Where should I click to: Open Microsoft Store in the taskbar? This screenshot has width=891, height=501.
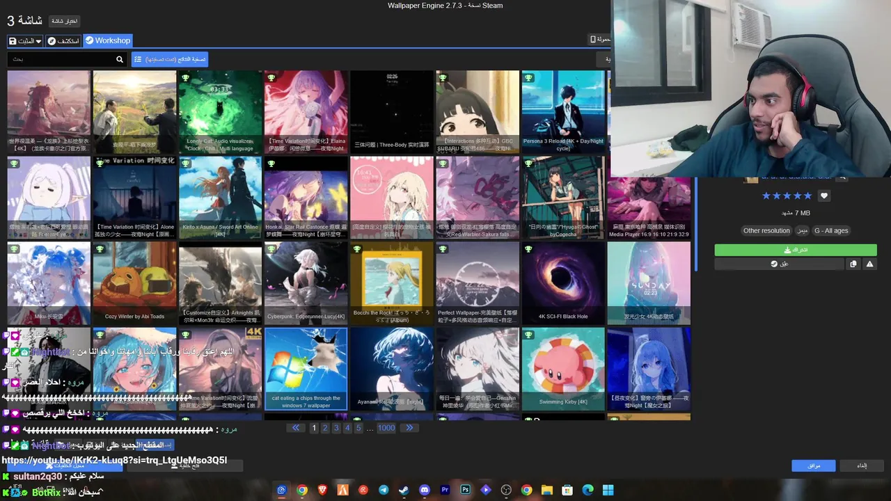pos(567,490)
